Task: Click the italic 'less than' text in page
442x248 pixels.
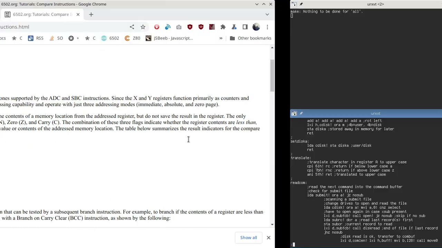Action: pos(246,122)
